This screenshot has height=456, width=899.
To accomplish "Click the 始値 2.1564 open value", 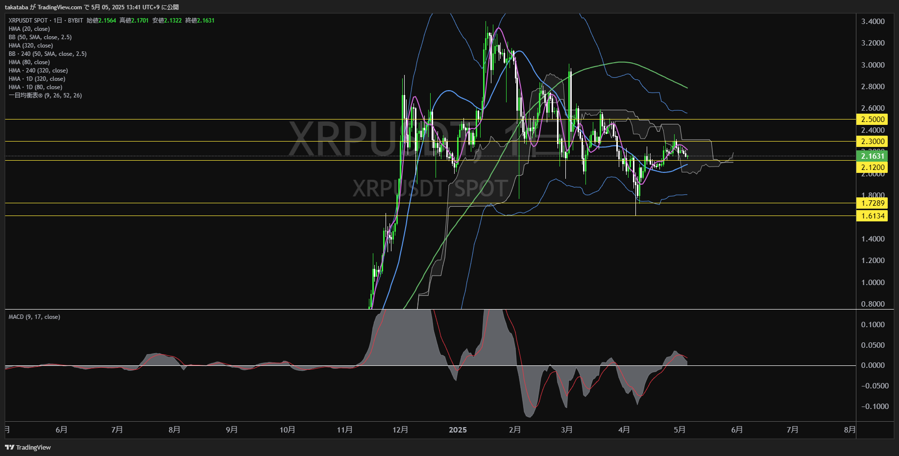I will tap(101, 21).
